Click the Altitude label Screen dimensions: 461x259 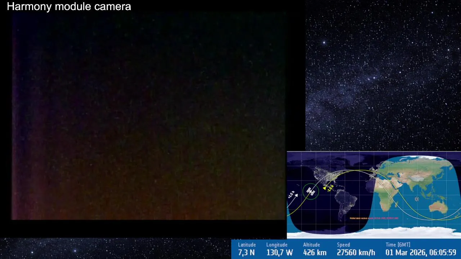(x=311, y=245)
